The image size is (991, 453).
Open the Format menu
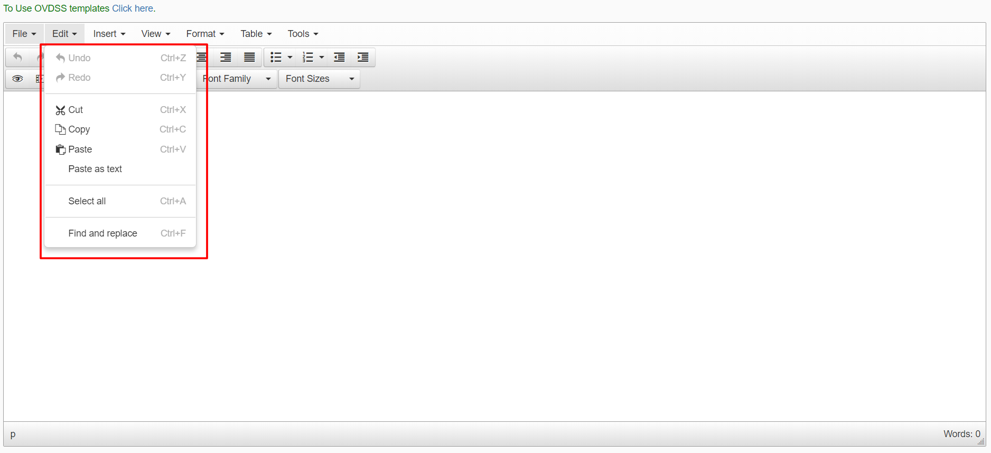click(205, 34)
